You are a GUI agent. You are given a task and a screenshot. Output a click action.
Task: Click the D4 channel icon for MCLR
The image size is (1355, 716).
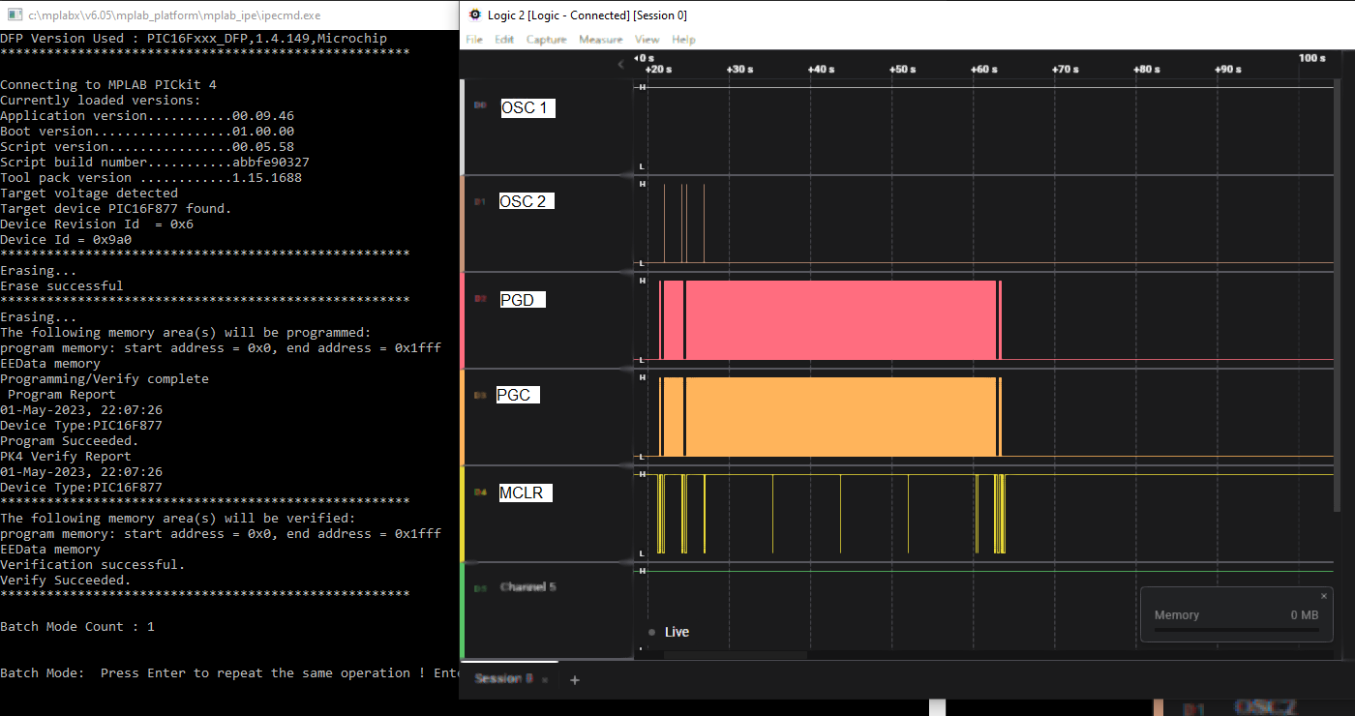[x=480, y=492]
